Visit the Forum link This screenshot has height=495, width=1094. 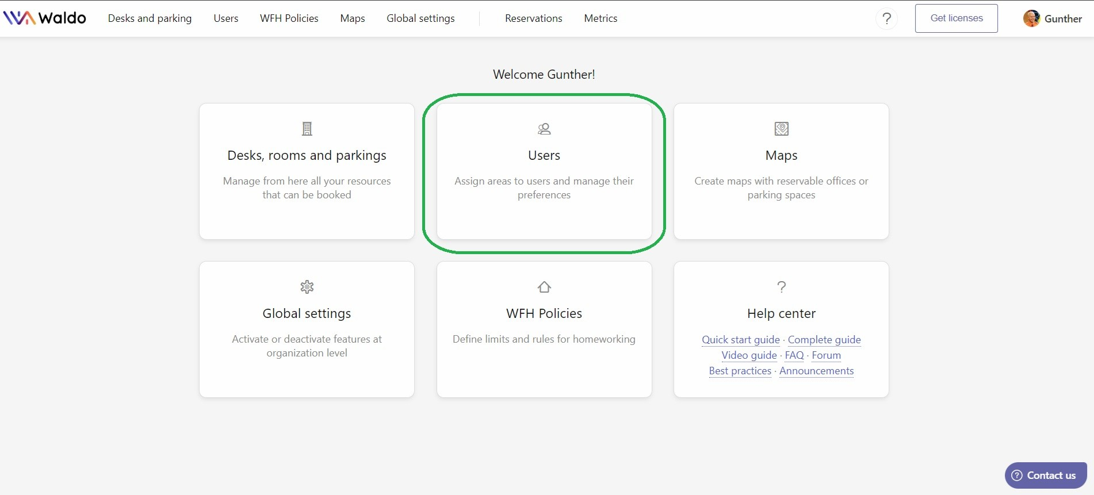[827, 355]
